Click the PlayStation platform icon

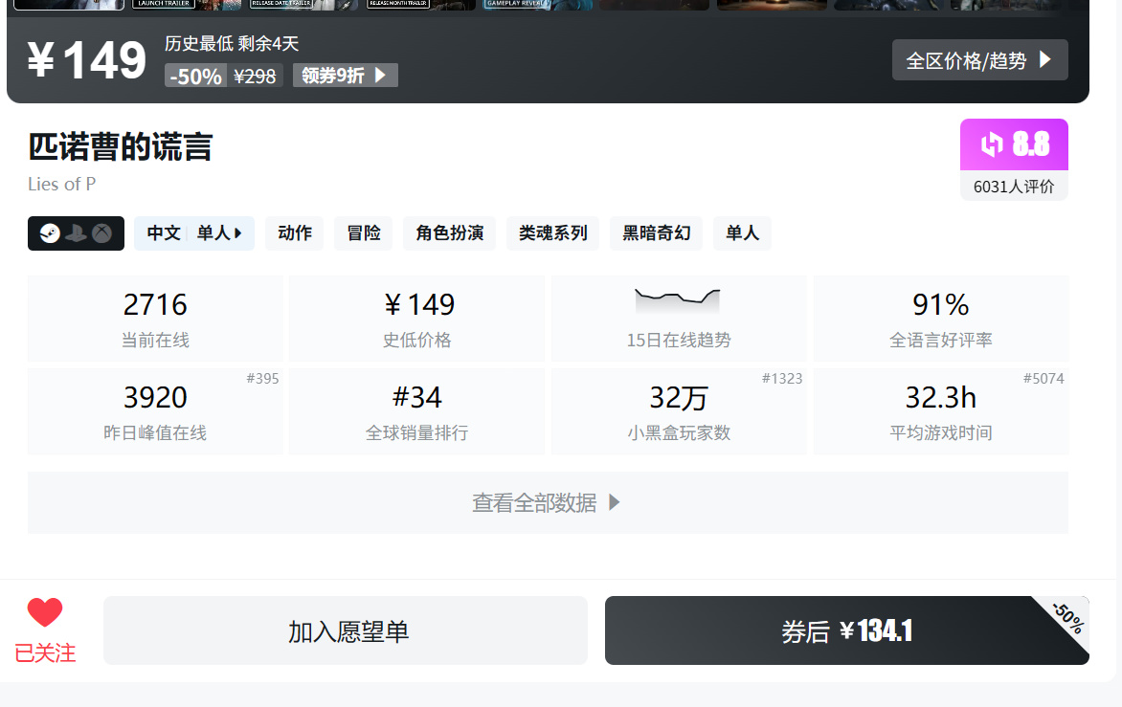(x=76, y=233)
